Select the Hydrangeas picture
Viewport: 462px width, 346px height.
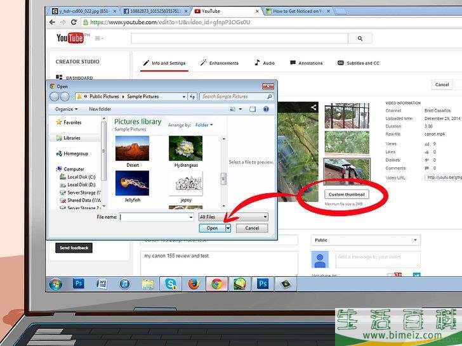pos(185,151)
